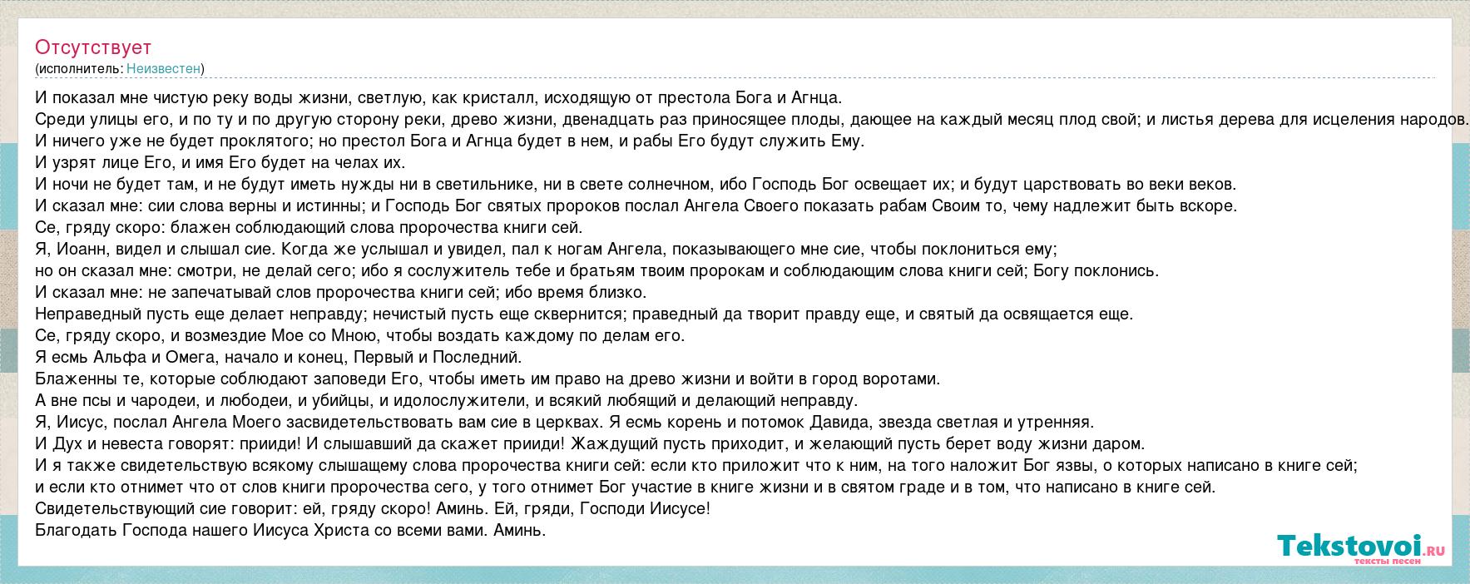Click the line 'но он сказал мне: смотри'

click(597, 270)
